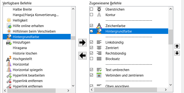This screenshot has width=184, height=93.
Task: Click right arrow of available commands horizontal scrollbar
Action: tap(68, 90)
